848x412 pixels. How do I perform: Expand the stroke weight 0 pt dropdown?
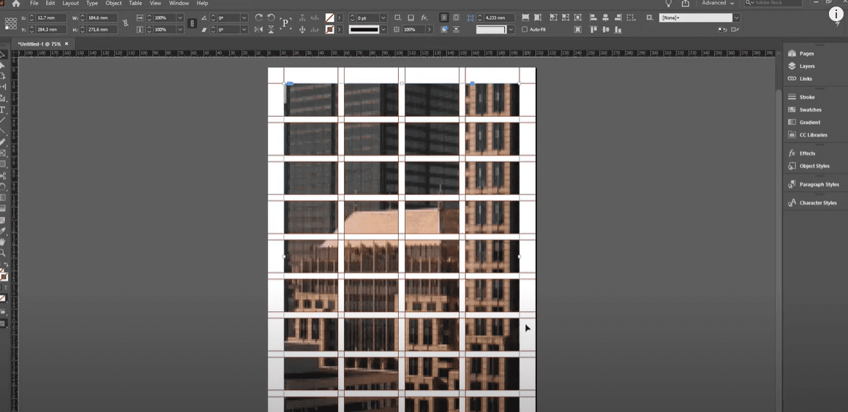click(383, 18)
